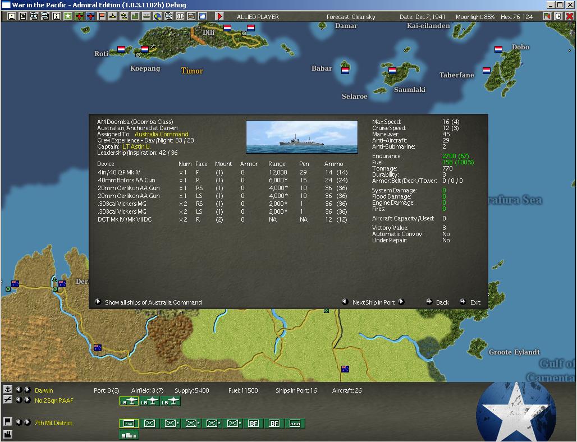Click the Dutch flag marker near Dobo
This screenshot has height=442, width=577.
(x=498, y=49)
